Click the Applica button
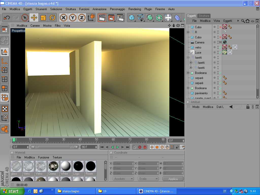Image resolution: width=260 pixels, height=195 pixels. coord(173,179)
